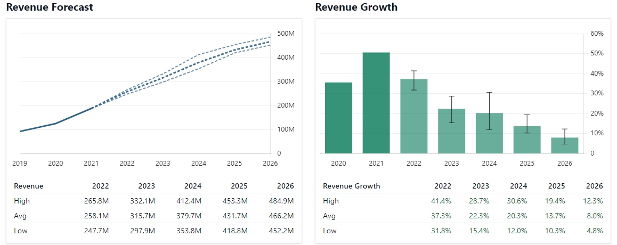Viewport: 617px width, 245px height.
Task: Click the Revenue Growth chart title
Action: click(356, 7)
